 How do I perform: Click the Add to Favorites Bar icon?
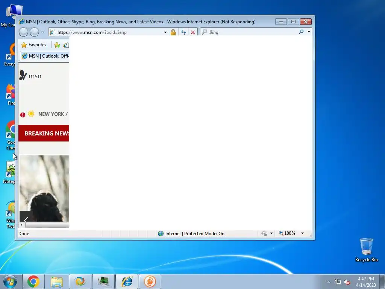pos(57,45)
